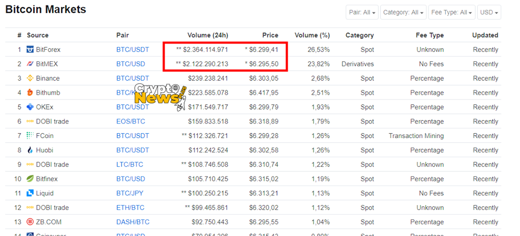Click the Bitfinex leaf logo icon
This screenshot has width=520, height=236.
[30, 179]
